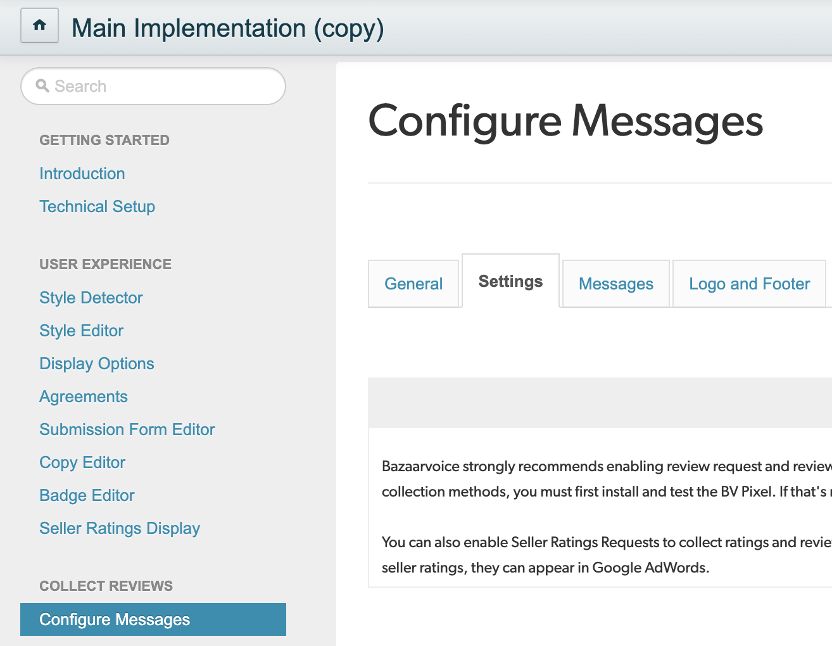
Task: Switch to the General tab
Action: (413, 284)
